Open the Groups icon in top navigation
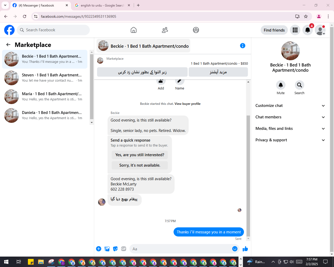Viewport: 334px width, 267px height. pyautogui.click(x=196, y=30)
